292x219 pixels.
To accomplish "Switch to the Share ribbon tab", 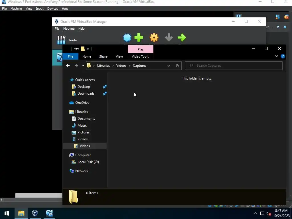I will (103, 56).
